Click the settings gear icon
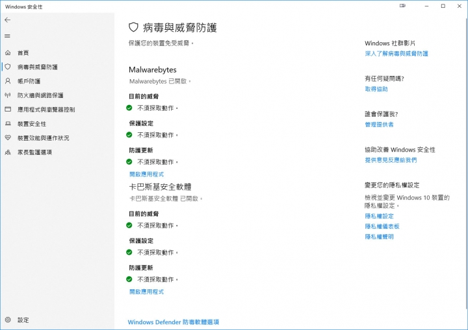 8,320
